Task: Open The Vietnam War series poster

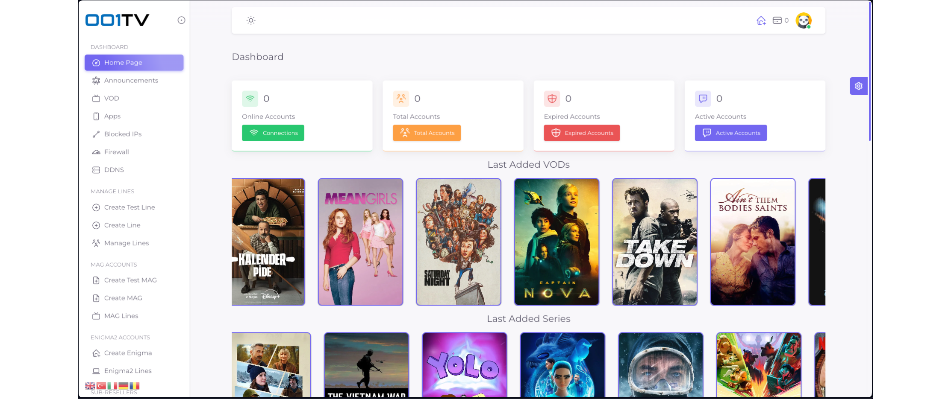Action: point(366,365)
